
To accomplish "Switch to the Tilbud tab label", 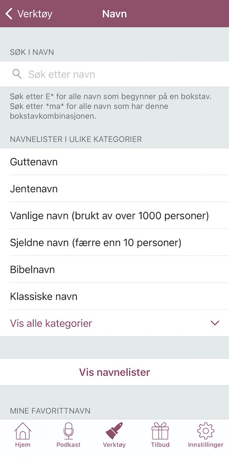I will point(160,445).
